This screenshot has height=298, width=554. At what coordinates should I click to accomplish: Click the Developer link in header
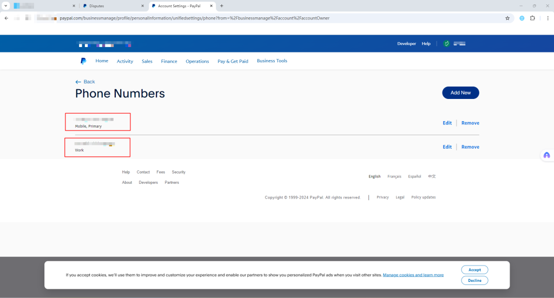click(406, 43)
